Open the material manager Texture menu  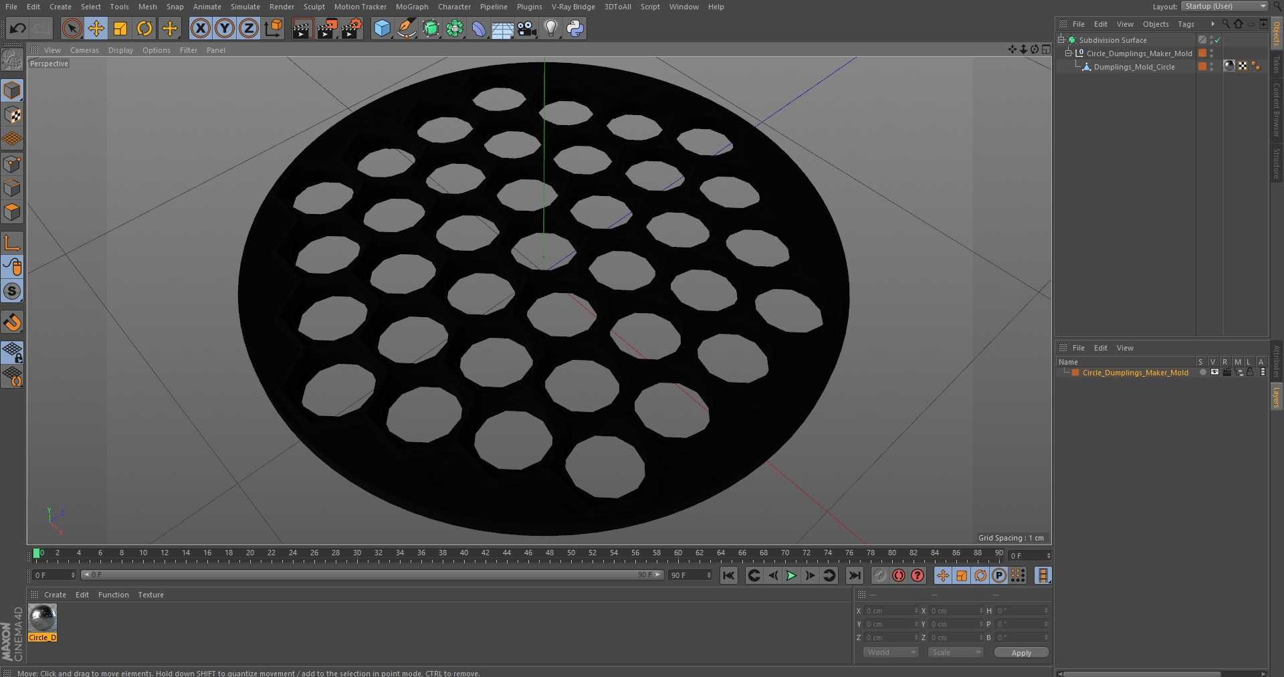click(150, 595)
